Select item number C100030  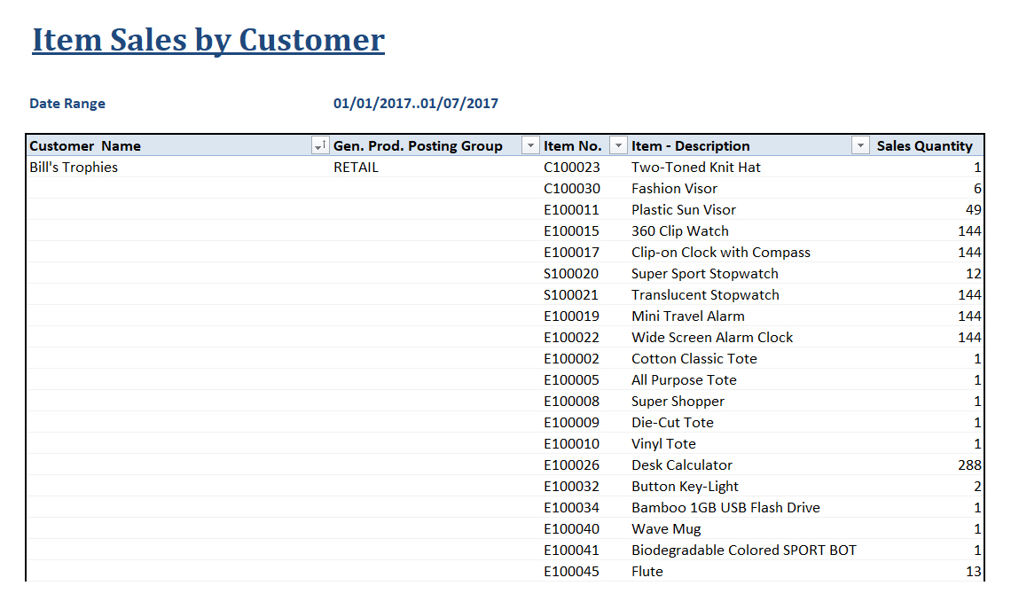(572, 188)
